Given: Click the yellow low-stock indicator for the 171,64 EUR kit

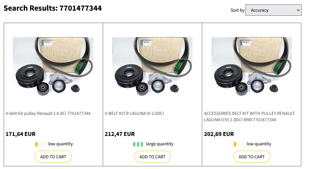Looking at the screenshot, I should tap(40, 144).
